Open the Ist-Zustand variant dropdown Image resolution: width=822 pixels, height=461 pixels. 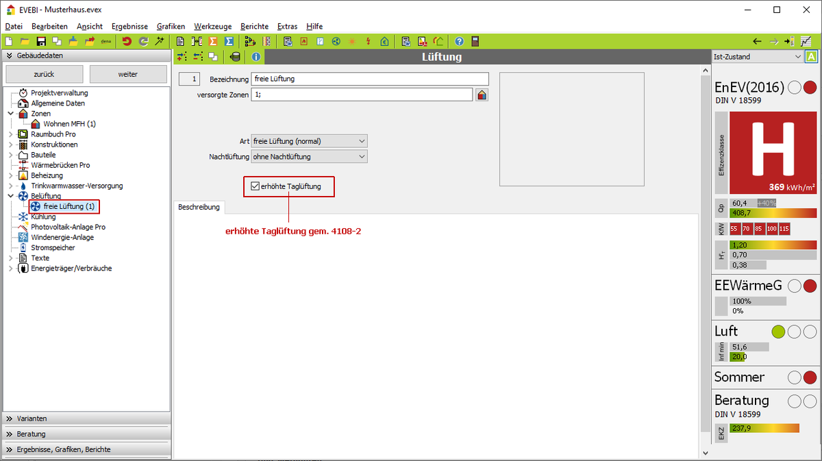(x=757, y=57)
